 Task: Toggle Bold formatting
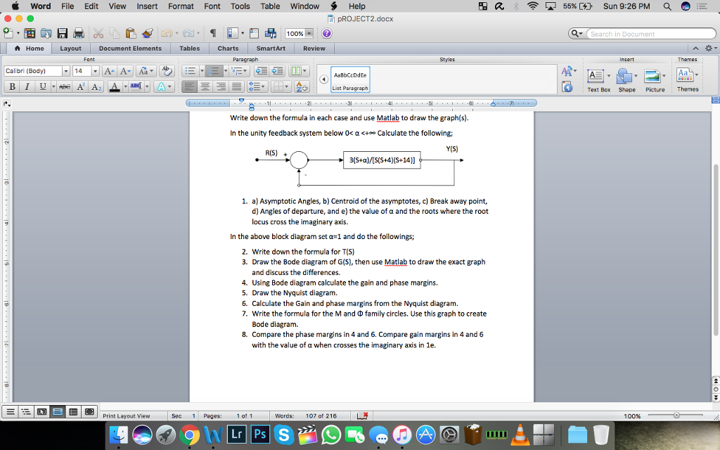pyautogui.click(x=12, y=86)
